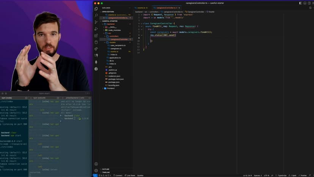Open the Run and Debug view
Viewport: 314px width, 177px height.
[x=96, y=29]
